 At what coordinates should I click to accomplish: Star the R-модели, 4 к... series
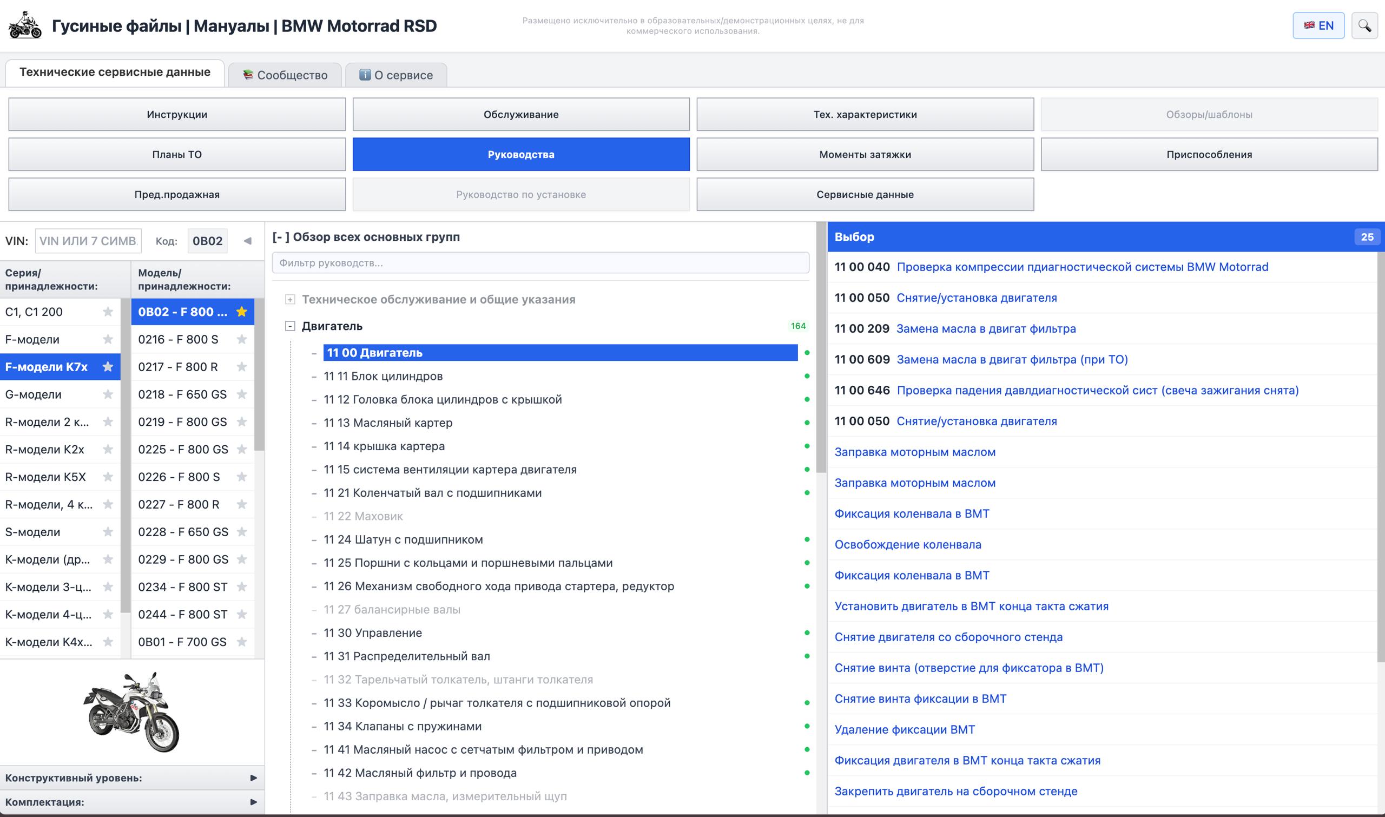108,504
